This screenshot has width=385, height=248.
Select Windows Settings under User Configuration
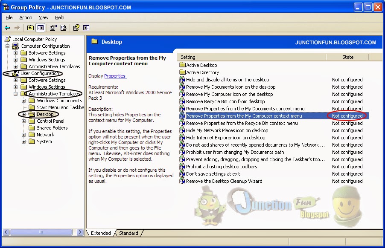coord(47,87)
